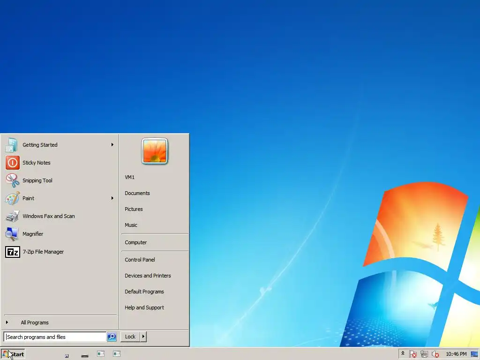Click the network status tray icon
Viewport: 480px width, 360px height.
pyautogui.click(x=424, y=354)
